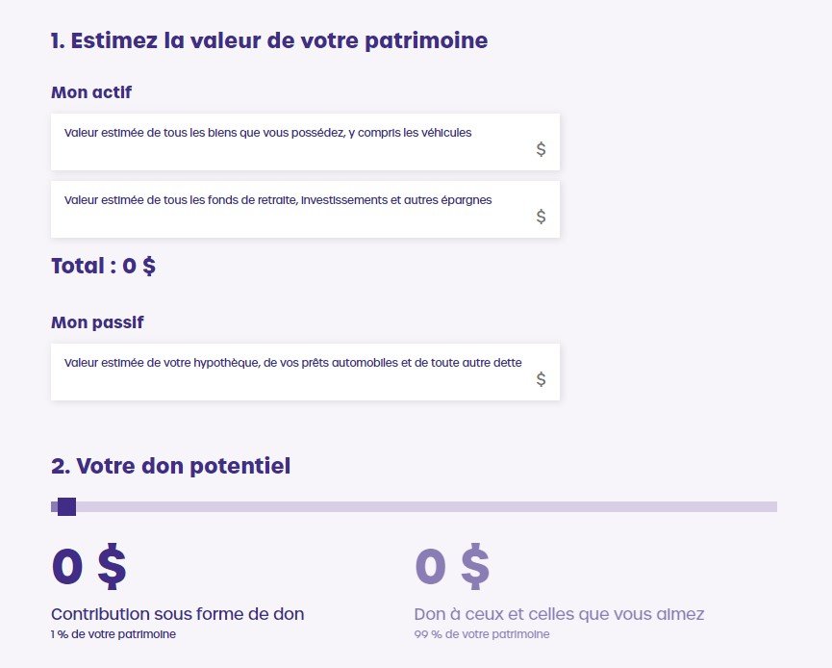
Task: Click the middle of the donation slider bar
Action: [x=414, y=505]
